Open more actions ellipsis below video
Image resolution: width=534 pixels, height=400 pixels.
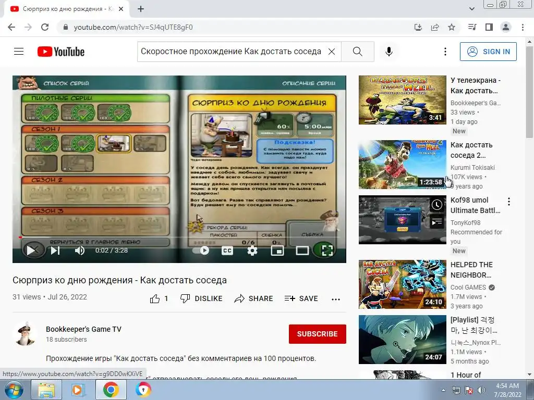(336, 299)
